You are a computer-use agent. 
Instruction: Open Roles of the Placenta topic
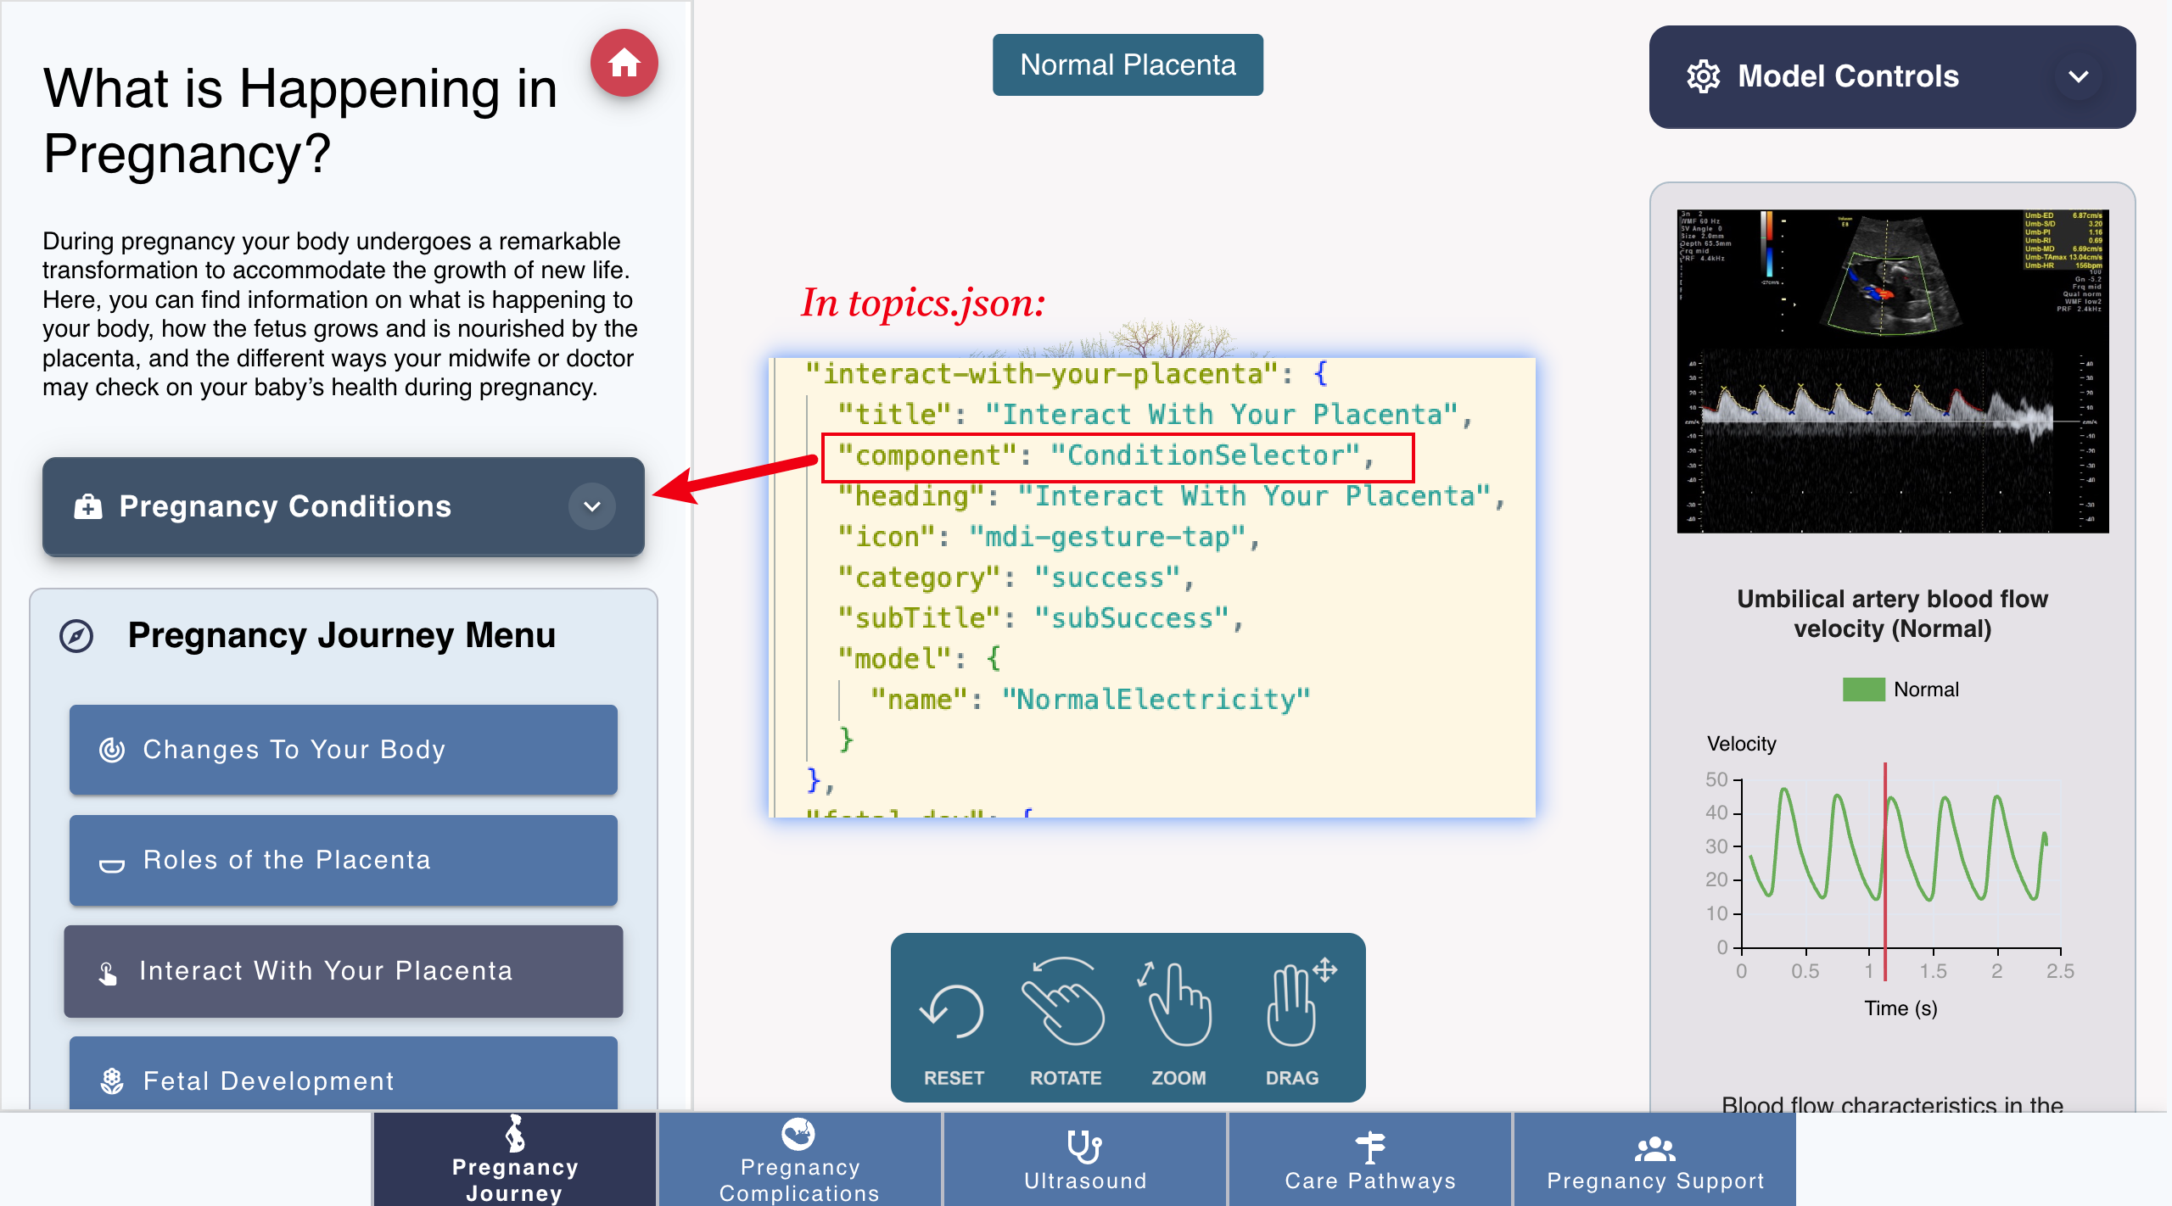coord(344,860)
